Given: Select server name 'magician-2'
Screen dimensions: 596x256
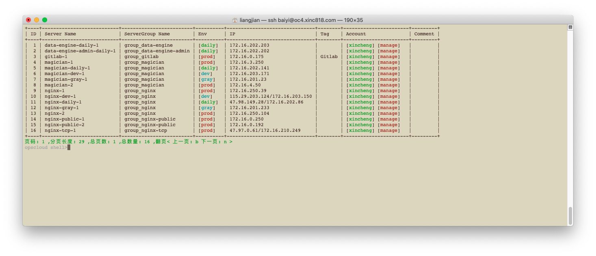Looking at the screenshot, I should (59, 85).
